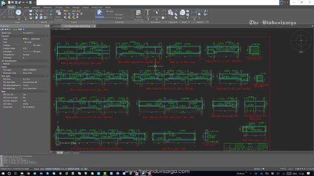
Task: Switch to the Layout2 tab
Action: 76,153
